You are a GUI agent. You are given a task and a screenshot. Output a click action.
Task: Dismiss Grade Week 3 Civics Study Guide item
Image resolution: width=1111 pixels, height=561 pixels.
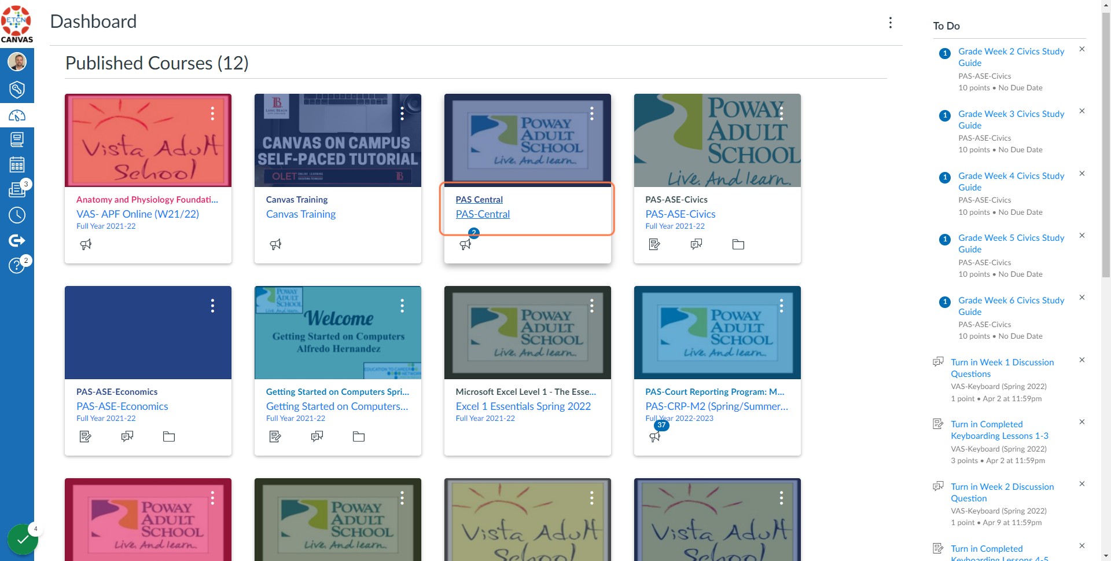tap(1082, 111)
